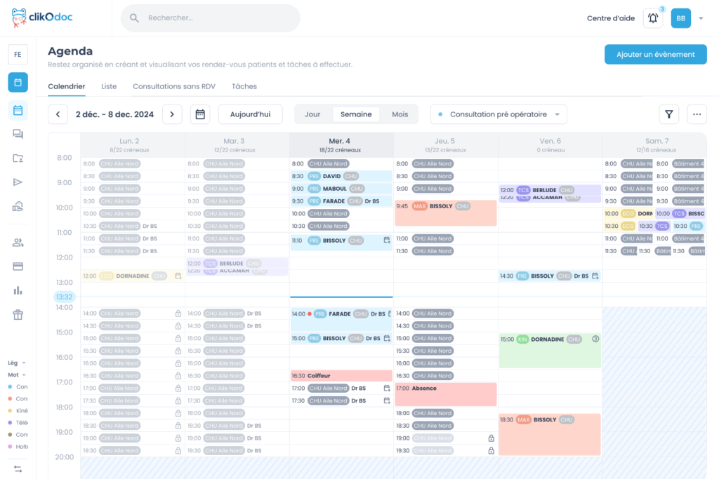Open the shared folder sidebar icon
Screen dimensions: 719x479
click(18, 158)
